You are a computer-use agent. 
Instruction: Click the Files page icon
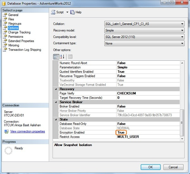pos(5,19)
